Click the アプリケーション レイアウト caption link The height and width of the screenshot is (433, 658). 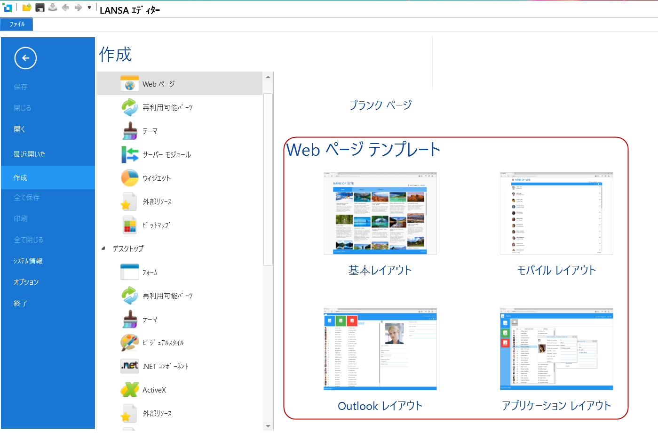point(556,406)
